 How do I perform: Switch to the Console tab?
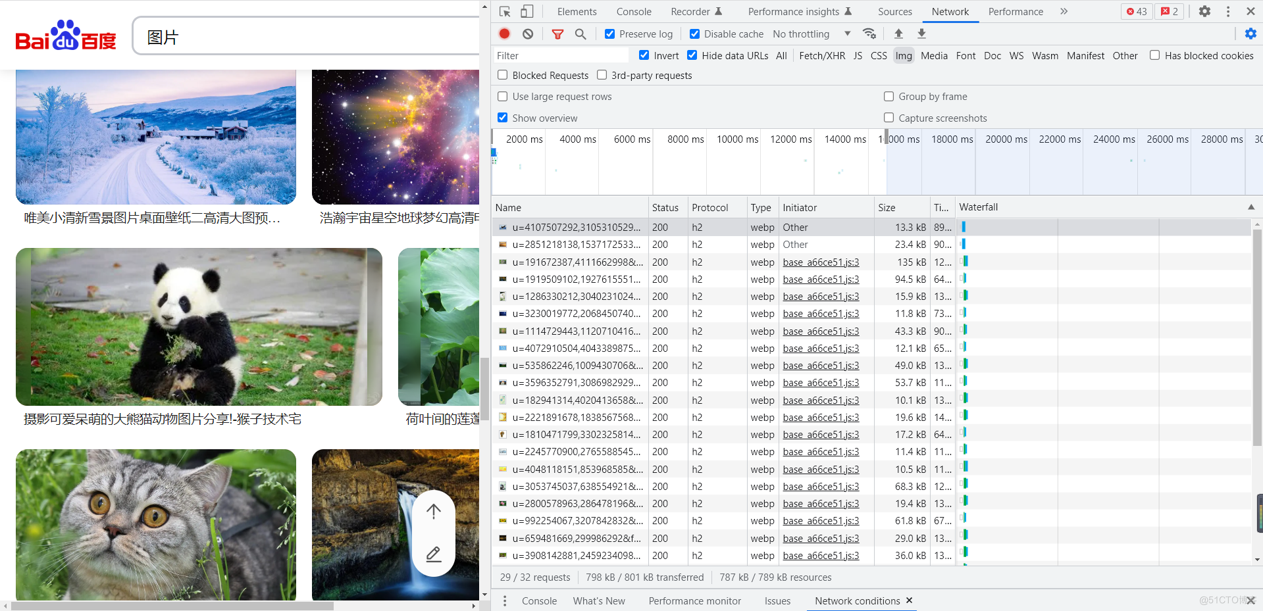click(634, 11)
